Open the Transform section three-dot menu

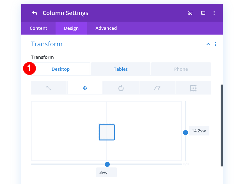(216, 44)
